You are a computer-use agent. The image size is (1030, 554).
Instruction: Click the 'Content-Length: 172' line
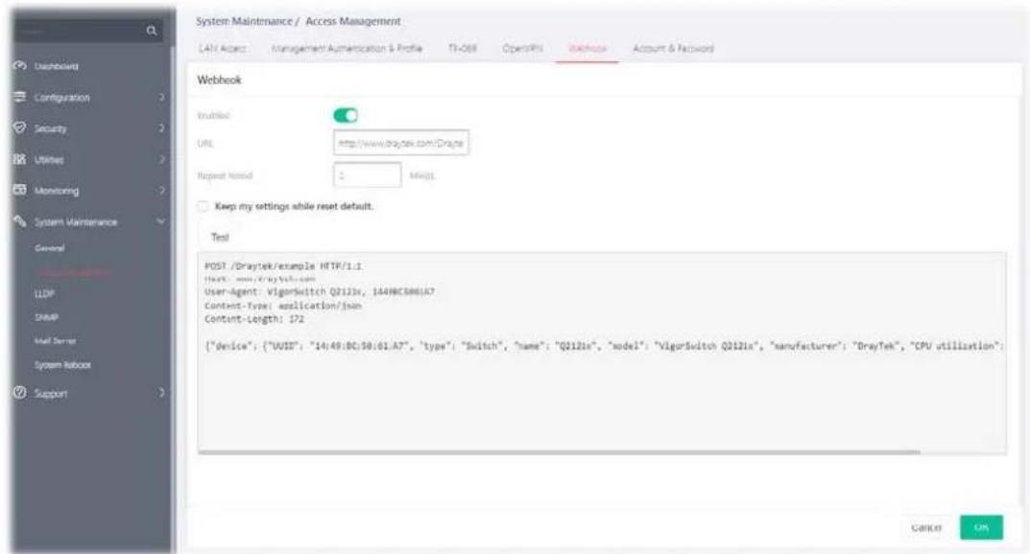[254, 319]
